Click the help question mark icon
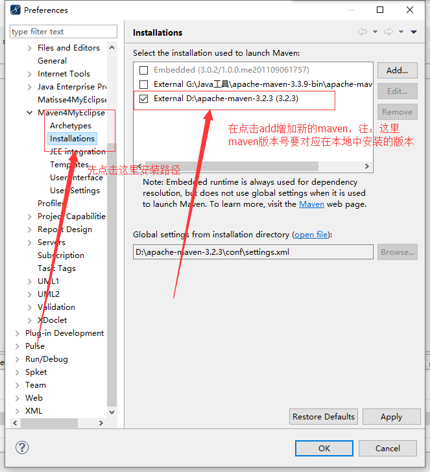The width and height of the screenshot is (430, 472). 22,447
